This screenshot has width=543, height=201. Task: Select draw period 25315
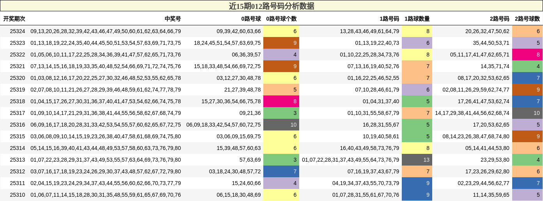(x=18, y=136)
